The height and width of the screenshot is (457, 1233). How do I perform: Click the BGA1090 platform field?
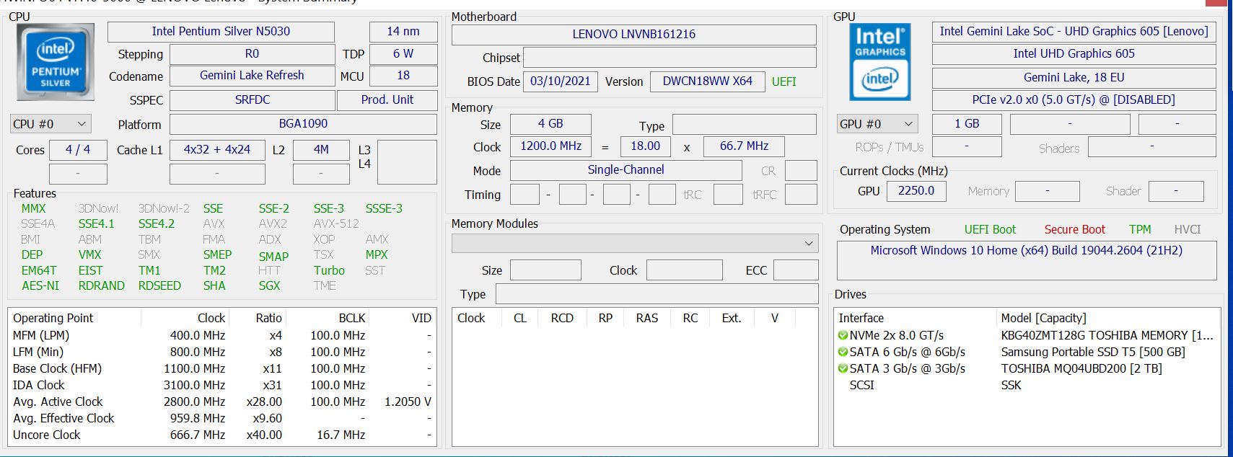(x=303, y=124)
